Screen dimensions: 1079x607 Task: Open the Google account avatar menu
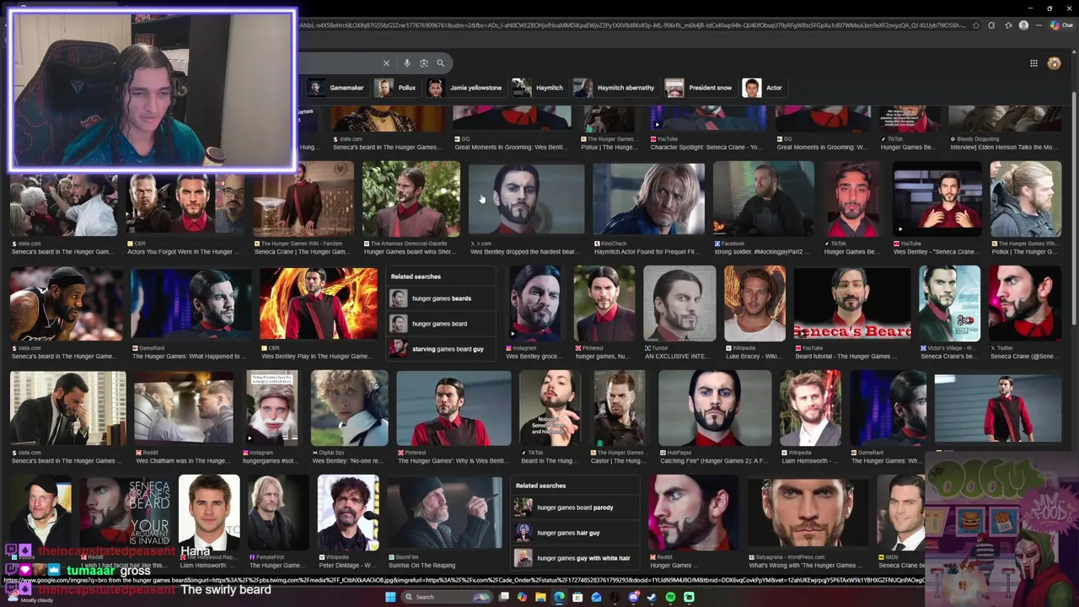click(1054, 63)
